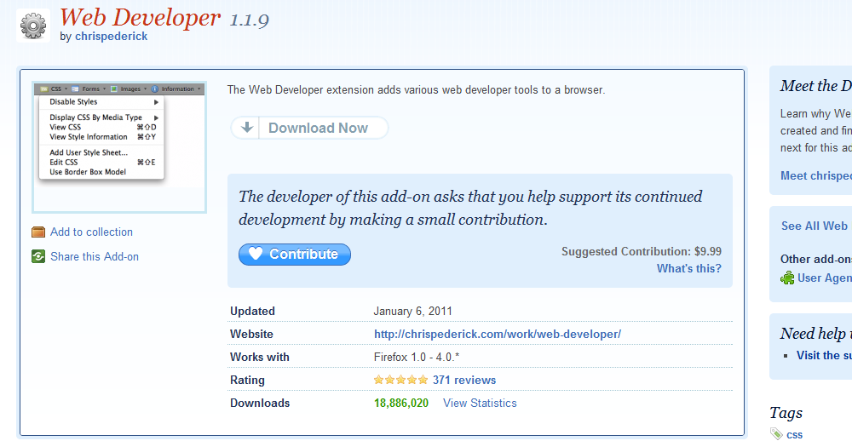The height and width of the screenshot is (441, 852).
Task: Click the Firefox 1.0 - 4.0.* compatibility text
Action: (417, 358)
